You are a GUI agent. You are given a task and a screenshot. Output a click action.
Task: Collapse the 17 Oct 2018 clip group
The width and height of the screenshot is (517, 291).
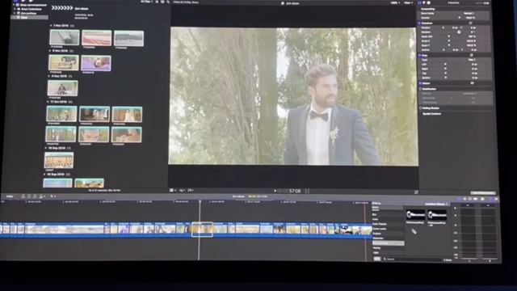click(x=48, y=102)
